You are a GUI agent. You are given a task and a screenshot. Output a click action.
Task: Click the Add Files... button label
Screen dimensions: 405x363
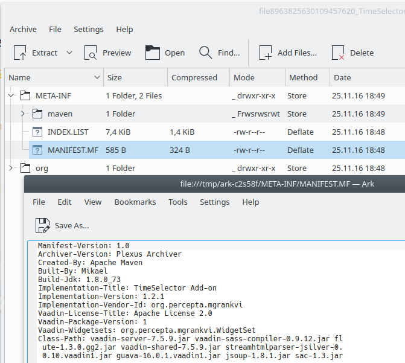297,53
